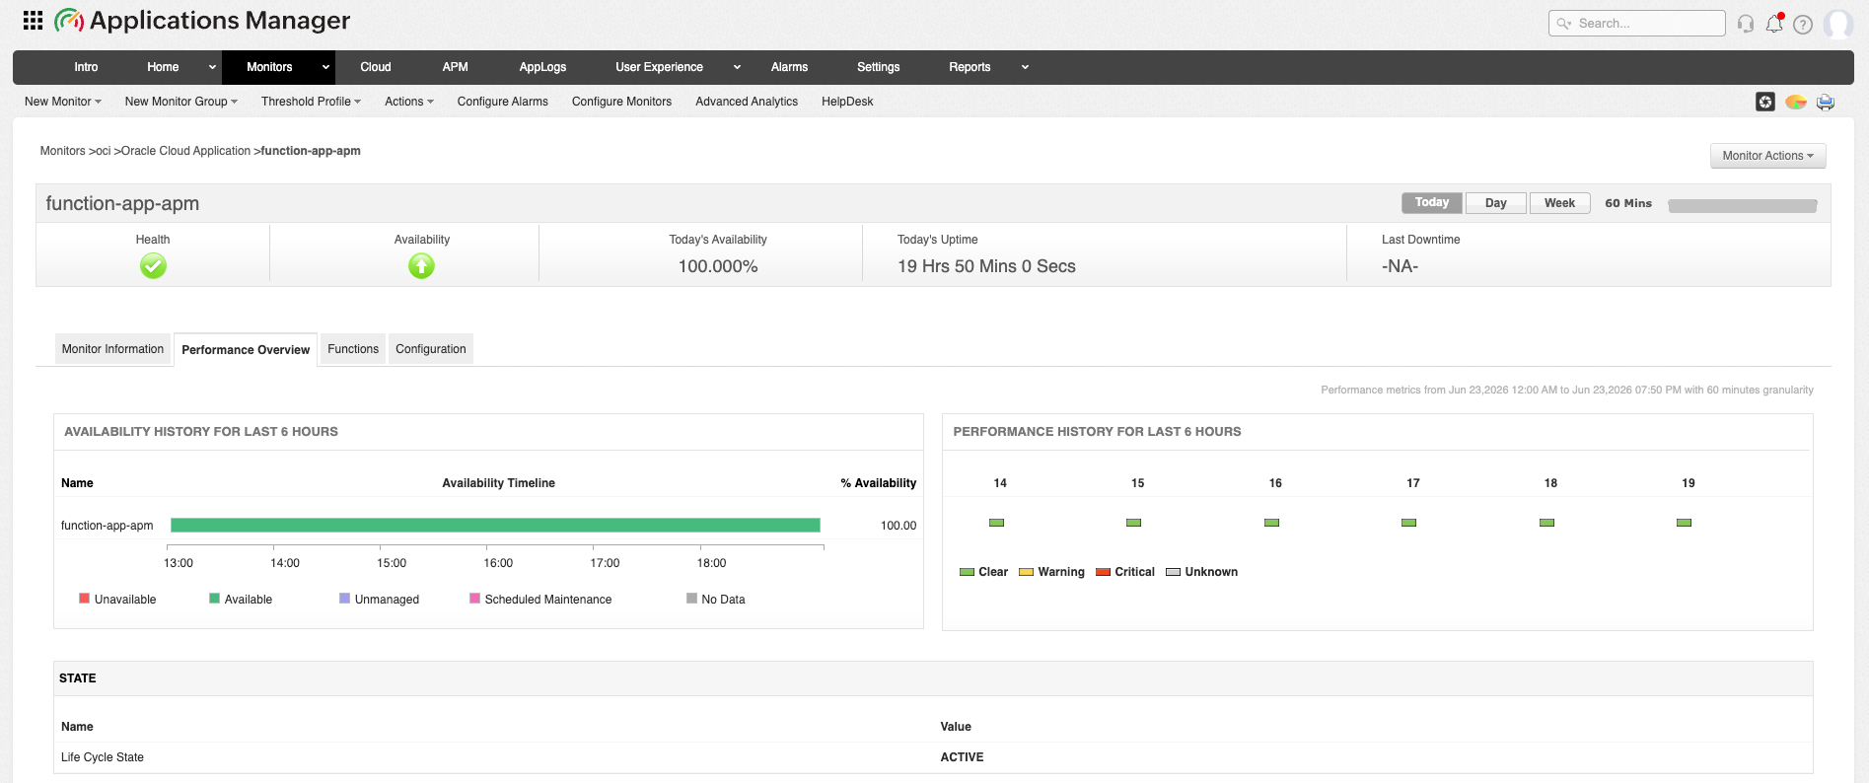Viewport: 1869px width, 783px height.
Task: Click the green Health status checkmark
Action: (x=153, y=266)
